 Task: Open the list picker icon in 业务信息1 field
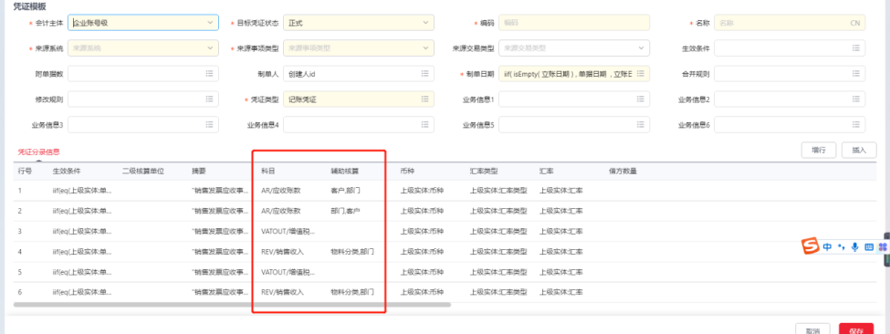click(x=640, y=99)
